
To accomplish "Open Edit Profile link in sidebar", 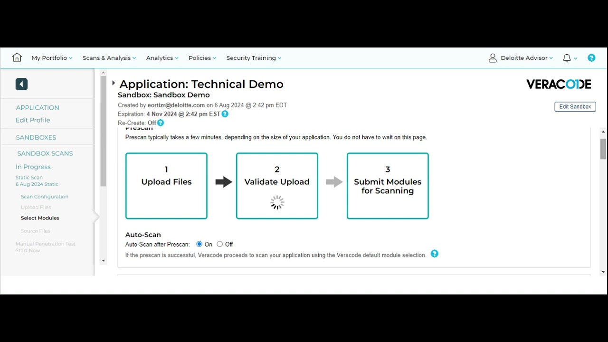I will click(33, 120).
